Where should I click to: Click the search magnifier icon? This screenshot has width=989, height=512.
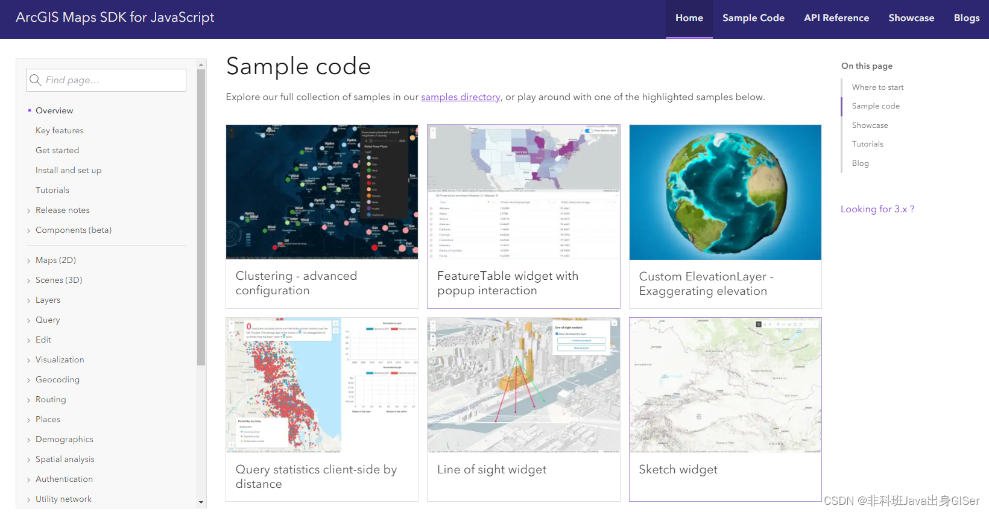pos(36,80)
